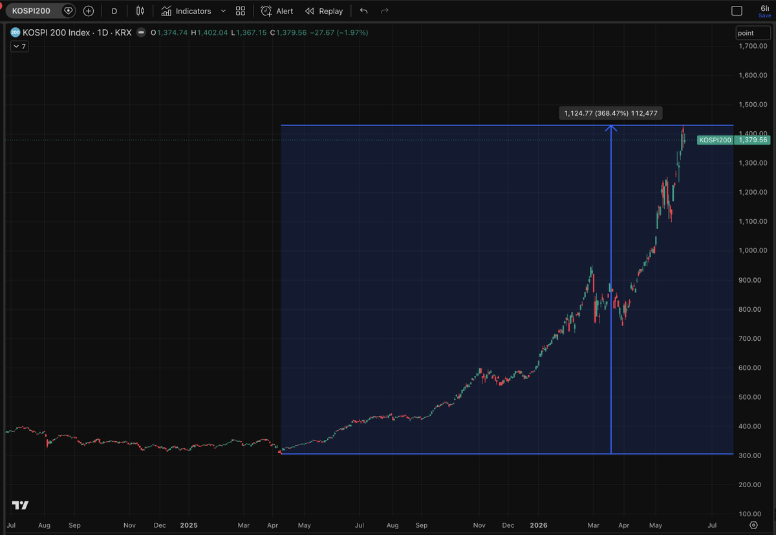Click the close value 1,379.56 in legend
The height and width of the screenshot is (535, 776).
[291, 32]
